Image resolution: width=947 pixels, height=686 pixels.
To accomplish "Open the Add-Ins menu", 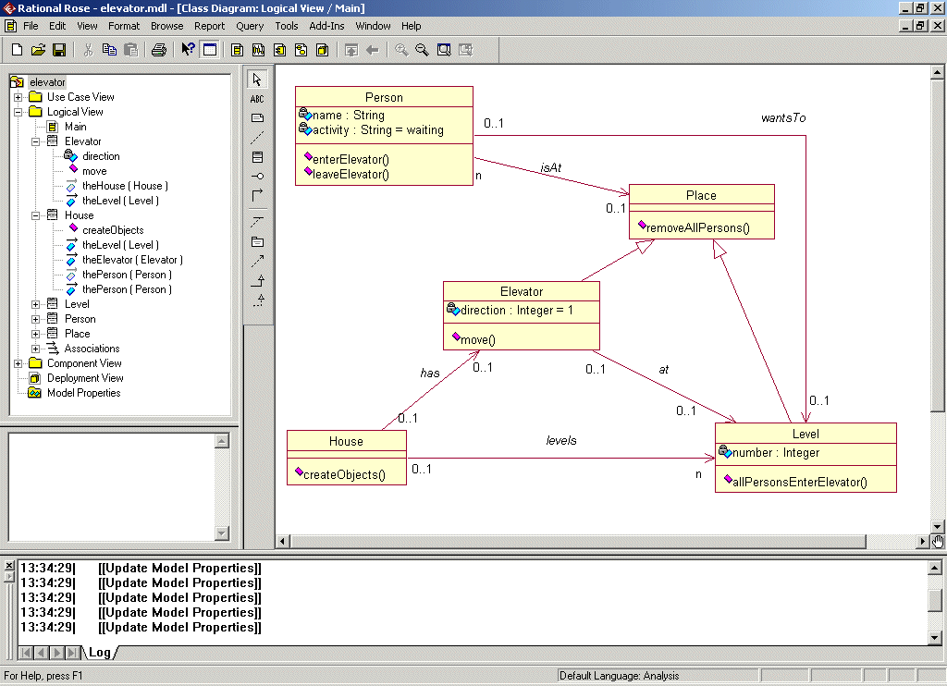I will (x=326, y=26).
